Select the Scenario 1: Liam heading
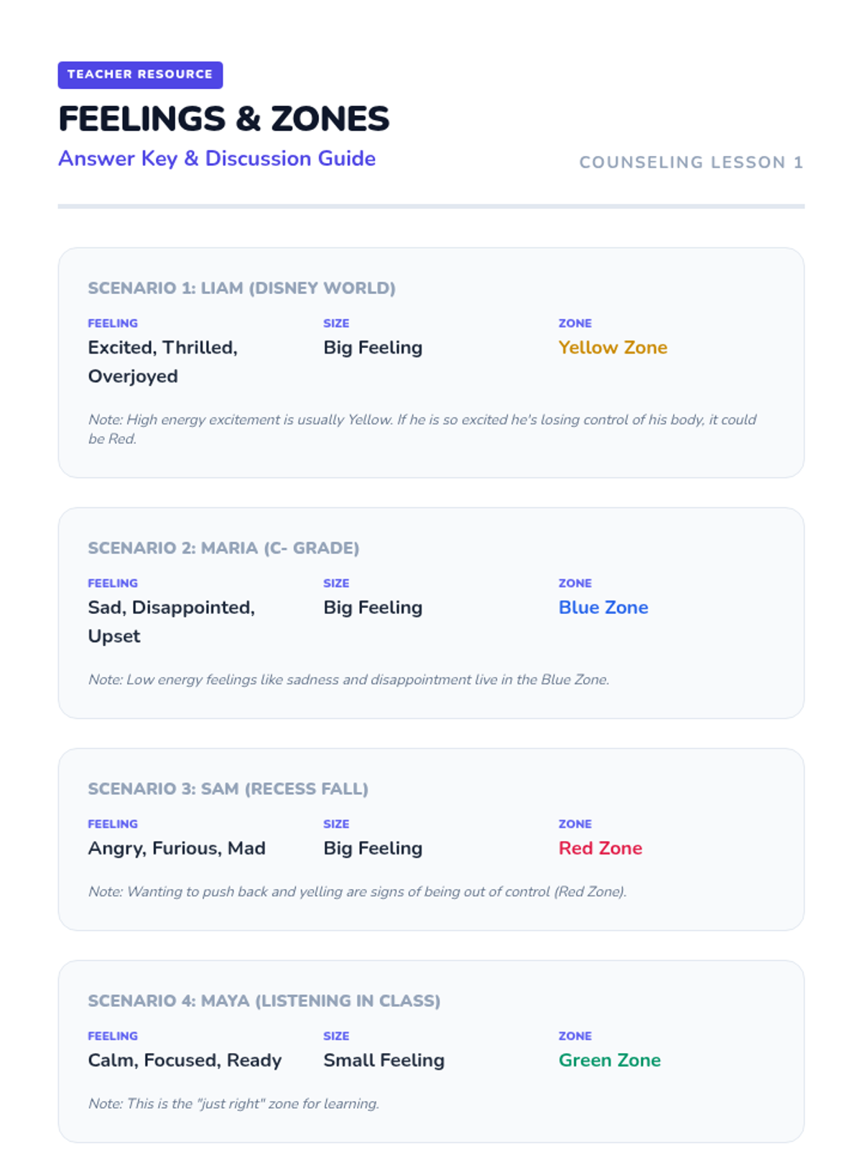 pyautogui.click(x=241, y=288)
